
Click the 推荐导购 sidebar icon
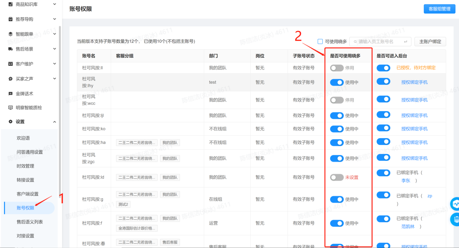[10, 19]
